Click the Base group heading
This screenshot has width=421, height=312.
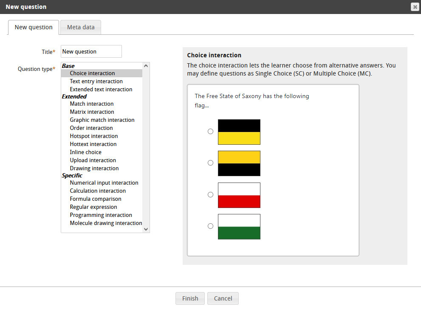tap(68, 66)
